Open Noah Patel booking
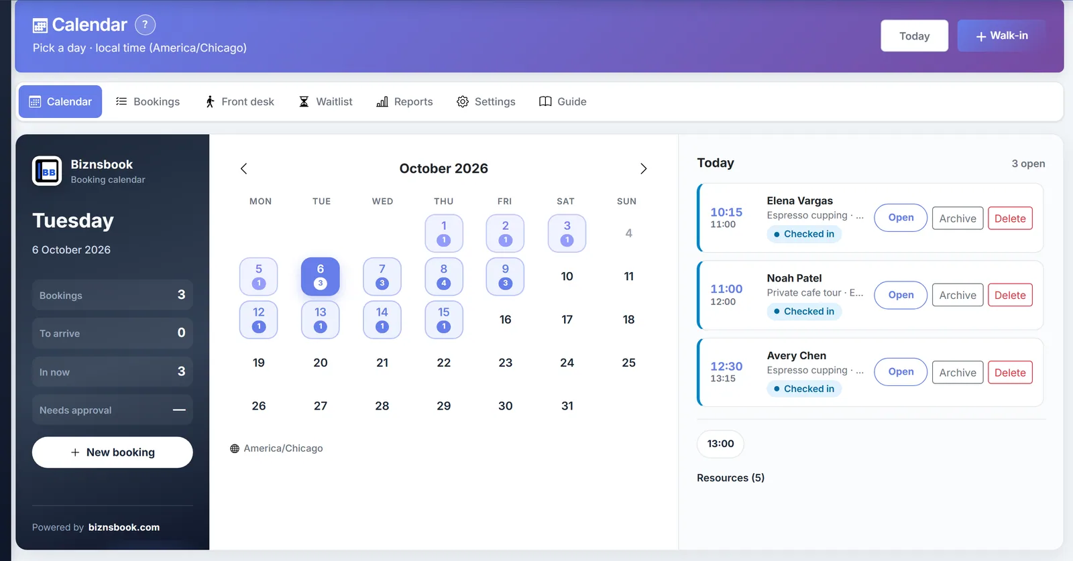 [x=901, y=295]
